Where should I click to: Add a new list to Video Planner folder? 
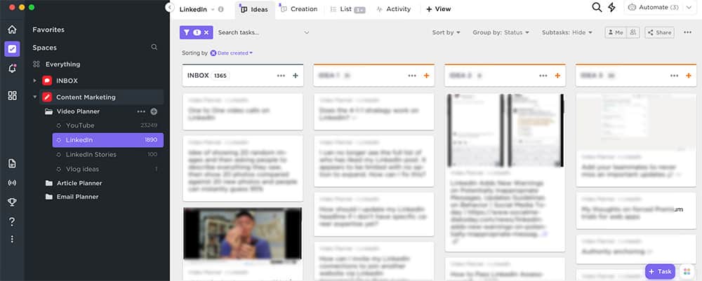click(154, 111)
